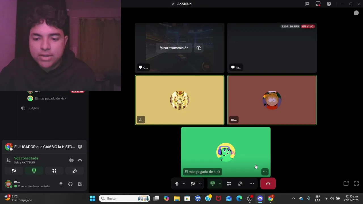Deafen with headphones icon in user panel
363x204 pixels.
coord(70,184)
